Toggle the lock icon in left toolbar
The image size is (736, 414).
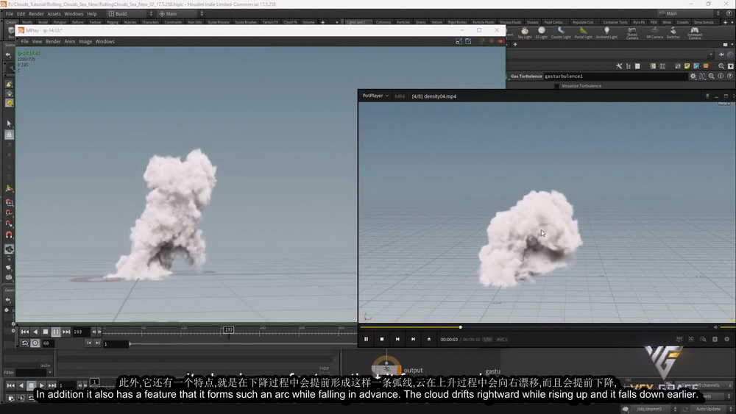9,135
